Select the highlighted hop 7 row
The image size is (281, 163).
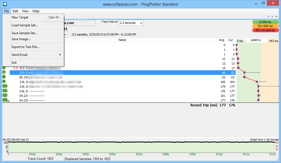123,73
